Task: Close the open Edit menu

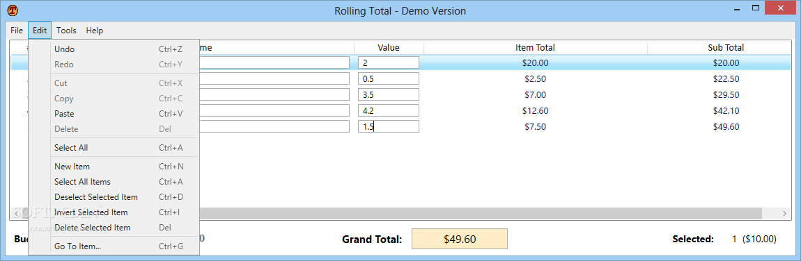Action: coord(40,31)
